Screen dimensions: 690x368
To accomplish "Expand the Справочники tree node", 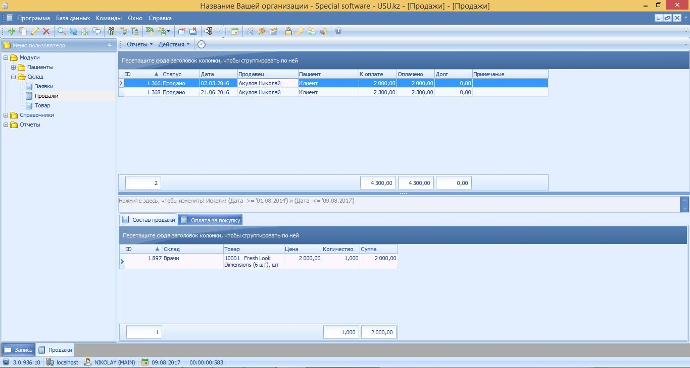I will [6, 115].
